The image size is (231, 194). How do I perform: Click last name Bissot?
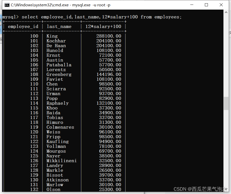tap(55, 175)
